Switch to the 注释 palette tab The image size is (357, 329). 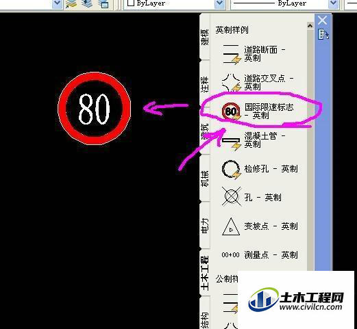(x=205, y=84)
